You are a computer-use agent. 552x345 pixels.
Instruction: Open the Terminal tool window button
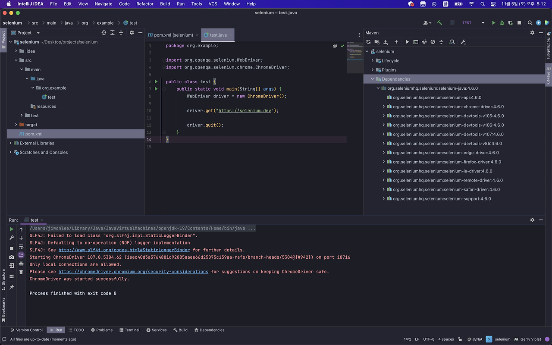tap(129, 330)
